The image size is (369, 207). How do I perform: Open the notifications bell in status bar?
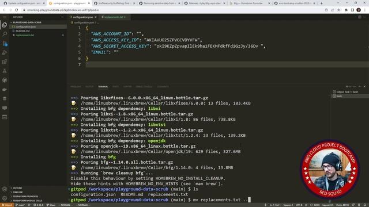pyautogui.click(x=364, y=205)
